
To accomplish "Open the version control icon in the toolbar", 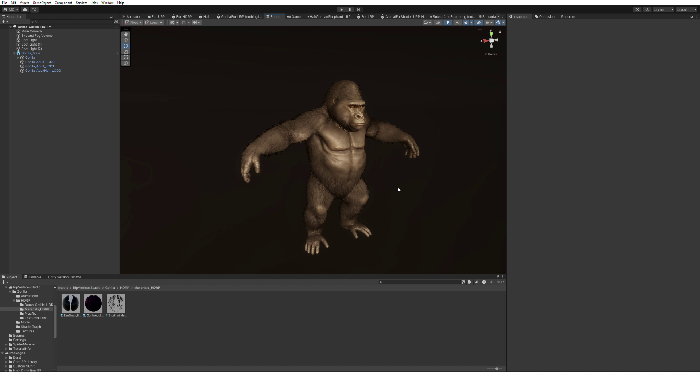I will 34,10.
